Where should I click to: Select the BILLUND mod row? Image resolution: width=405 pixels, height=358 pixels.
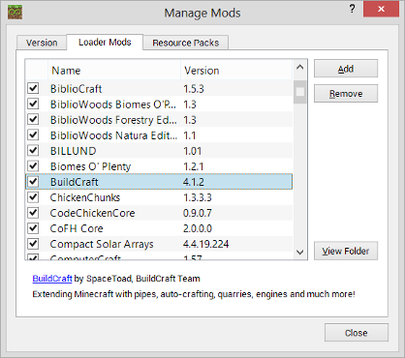pos(159,151)
